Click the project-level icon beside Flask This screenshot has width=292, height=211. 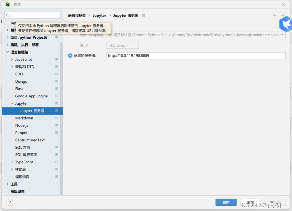coord(57,89)
